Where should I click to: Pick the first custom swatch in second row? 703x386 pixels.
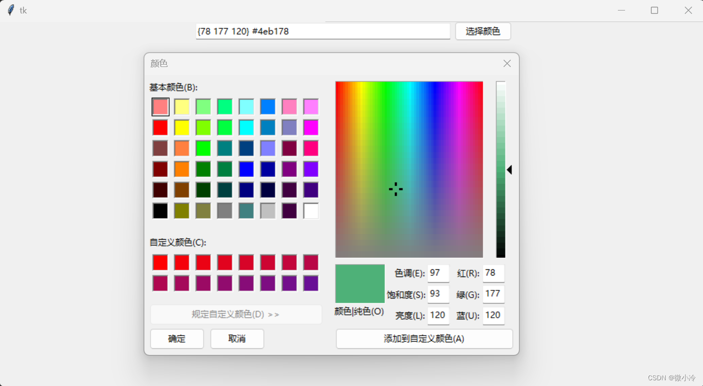pyautogui.click(x=160, y=283)
